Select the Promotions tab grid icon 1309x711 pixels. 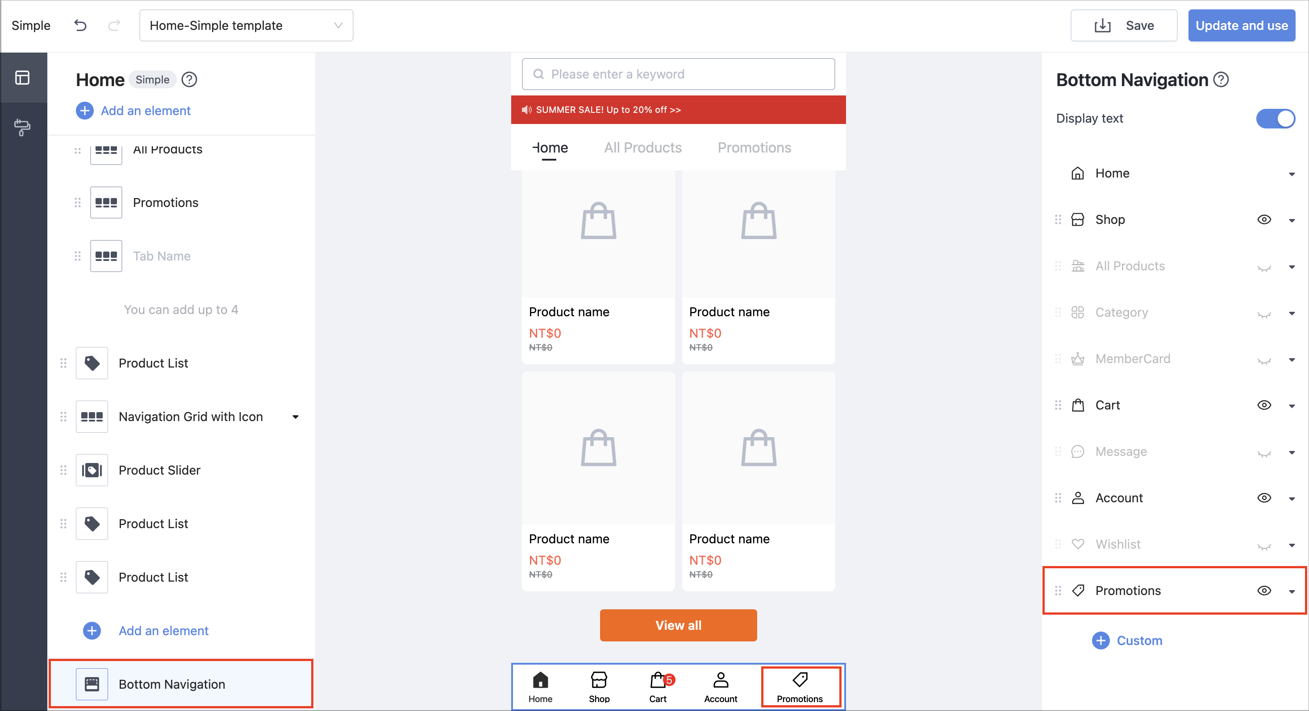pyautogui.click(x=106, y=203)
